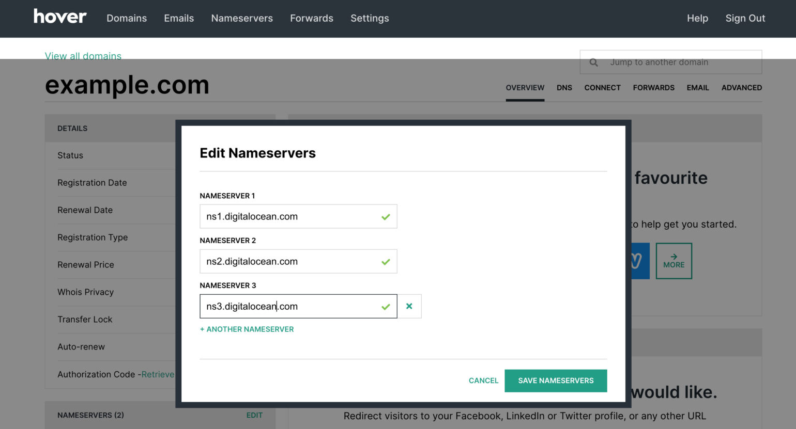Screen dimensions: 796x429
Task: Click the Transfer Lock row label
Action: 85,320
